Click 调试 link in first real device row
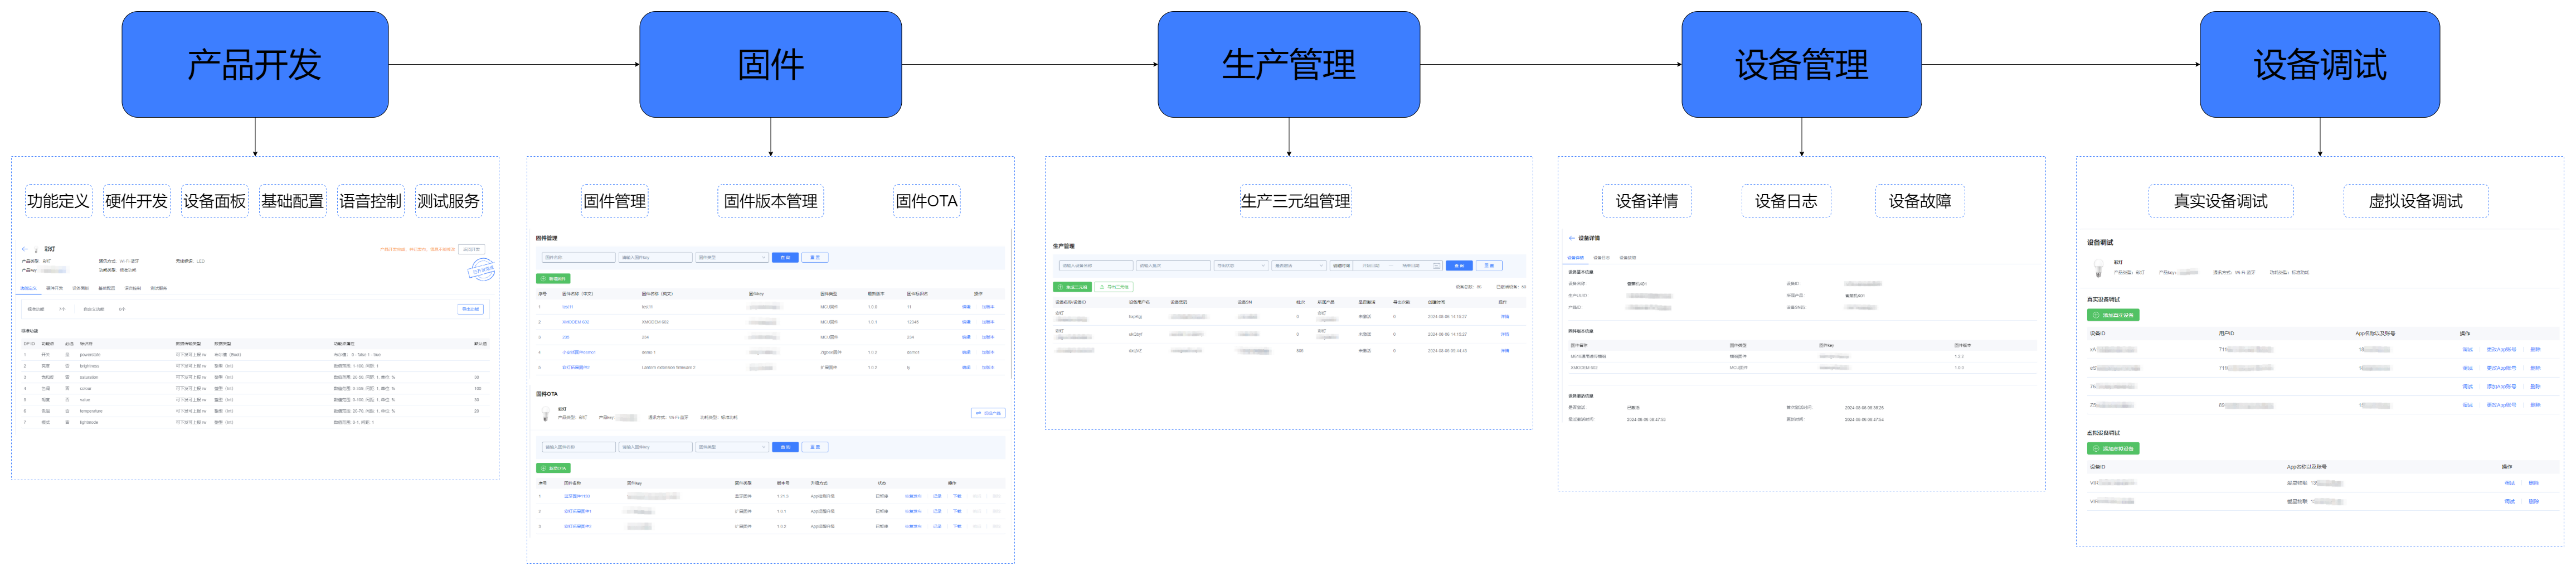Image resolution: width=2576 pixels, height=575 pixels. 2467,350
